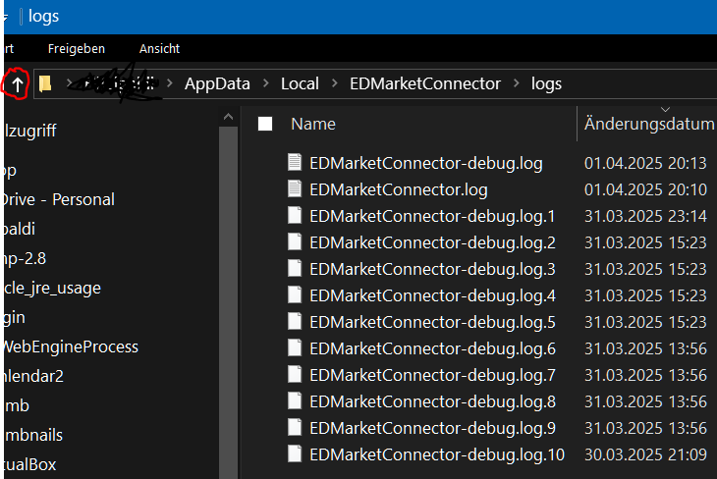717x479 pixels.
Task: Select ualBox item in navigation pane
Action: click(28, 464)
